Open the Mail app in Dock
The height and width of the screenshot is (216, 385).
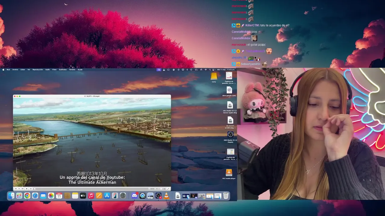tap(43, 196)
